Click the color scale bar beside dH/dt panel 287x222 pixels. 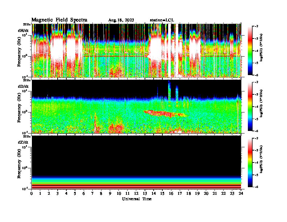click(250, 50)
